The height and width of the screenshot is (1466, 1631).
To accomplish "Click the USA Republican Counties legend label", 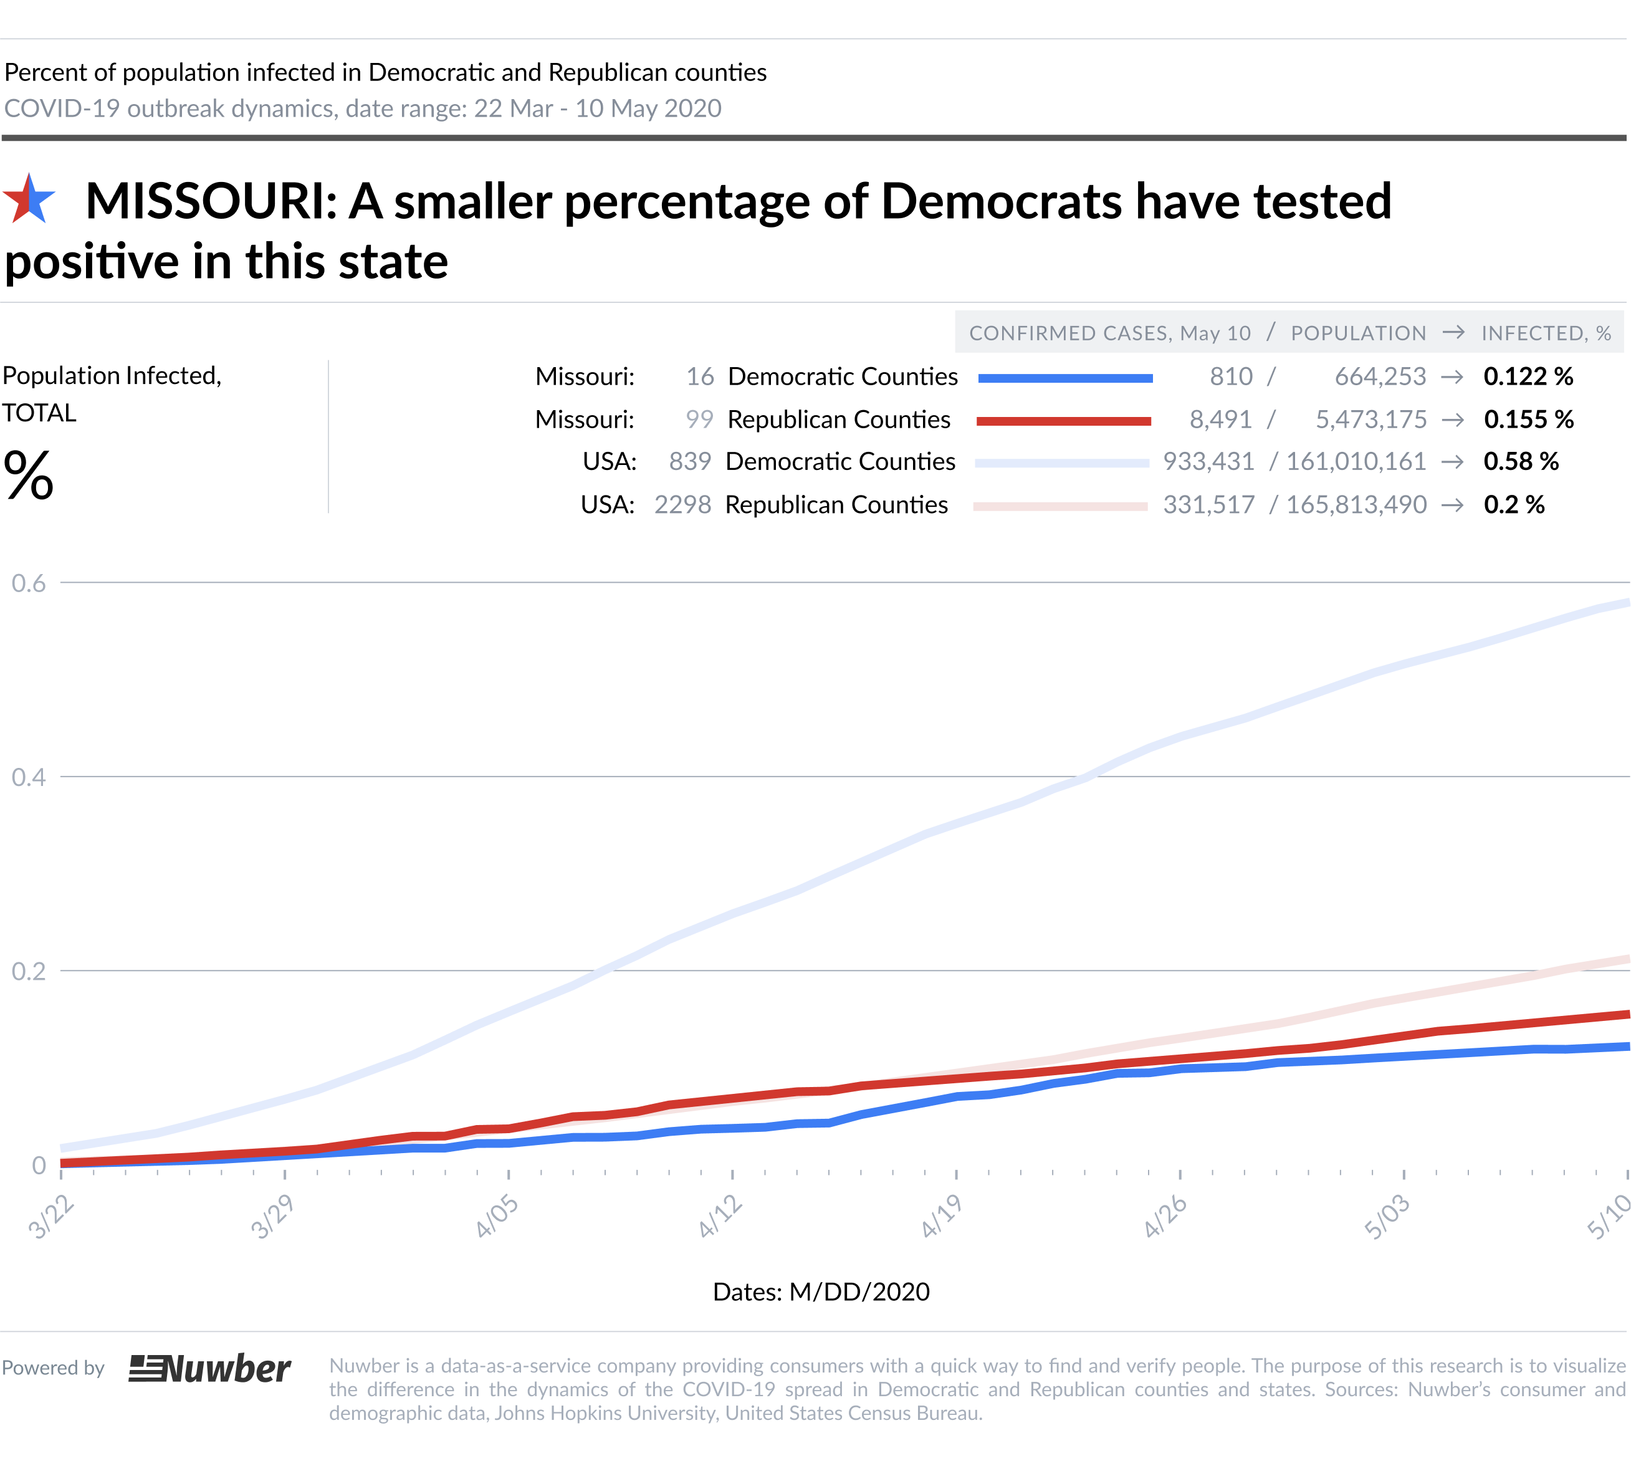I will (837, 505).
